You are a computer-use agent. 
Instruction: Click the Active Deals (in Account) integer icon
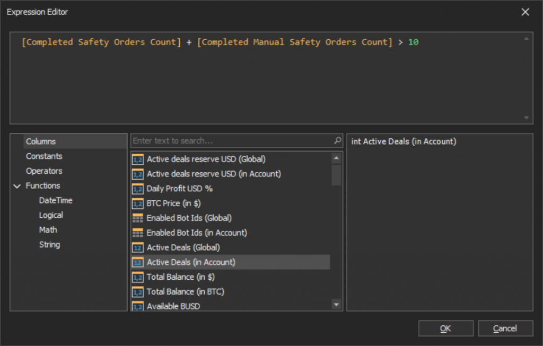pos(137,262)
